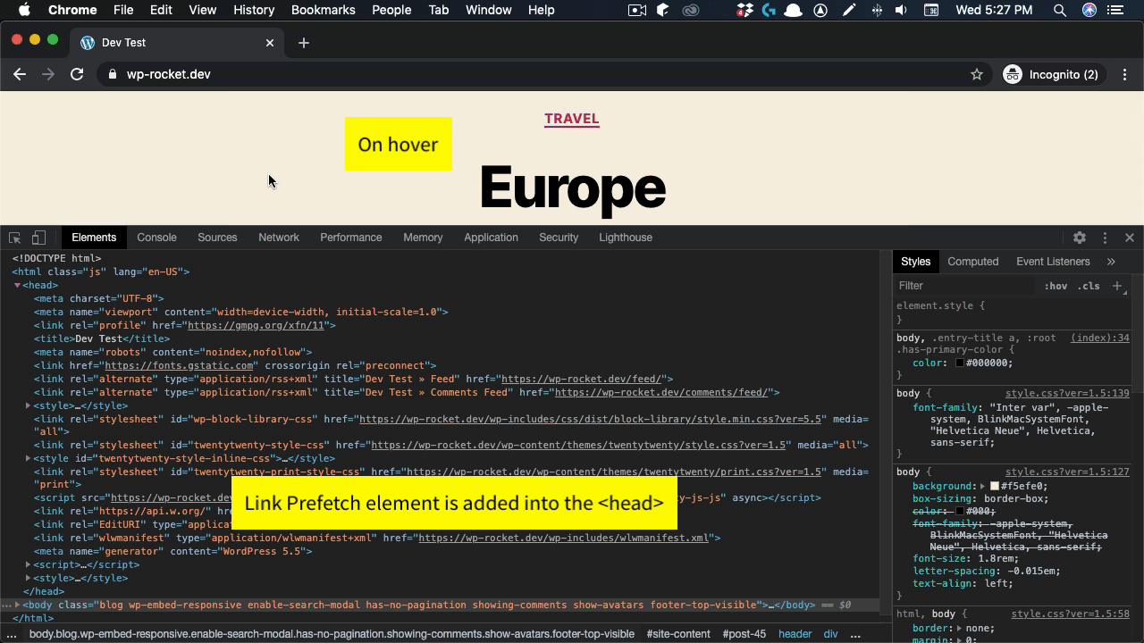This screenshot has width=1144, height=643.
Task: Open breadcrumb overflow ellipsis at right end
Action: tap(855, 634)
